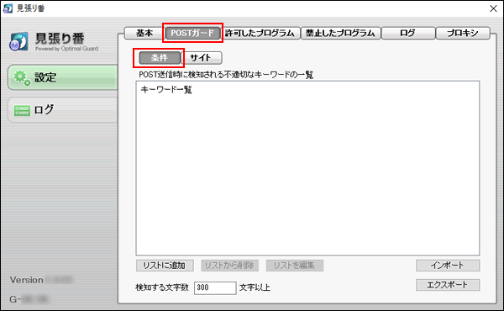
Task: Close the 見張り番 window
Action: pyautogui.click(x=493, y=8)
